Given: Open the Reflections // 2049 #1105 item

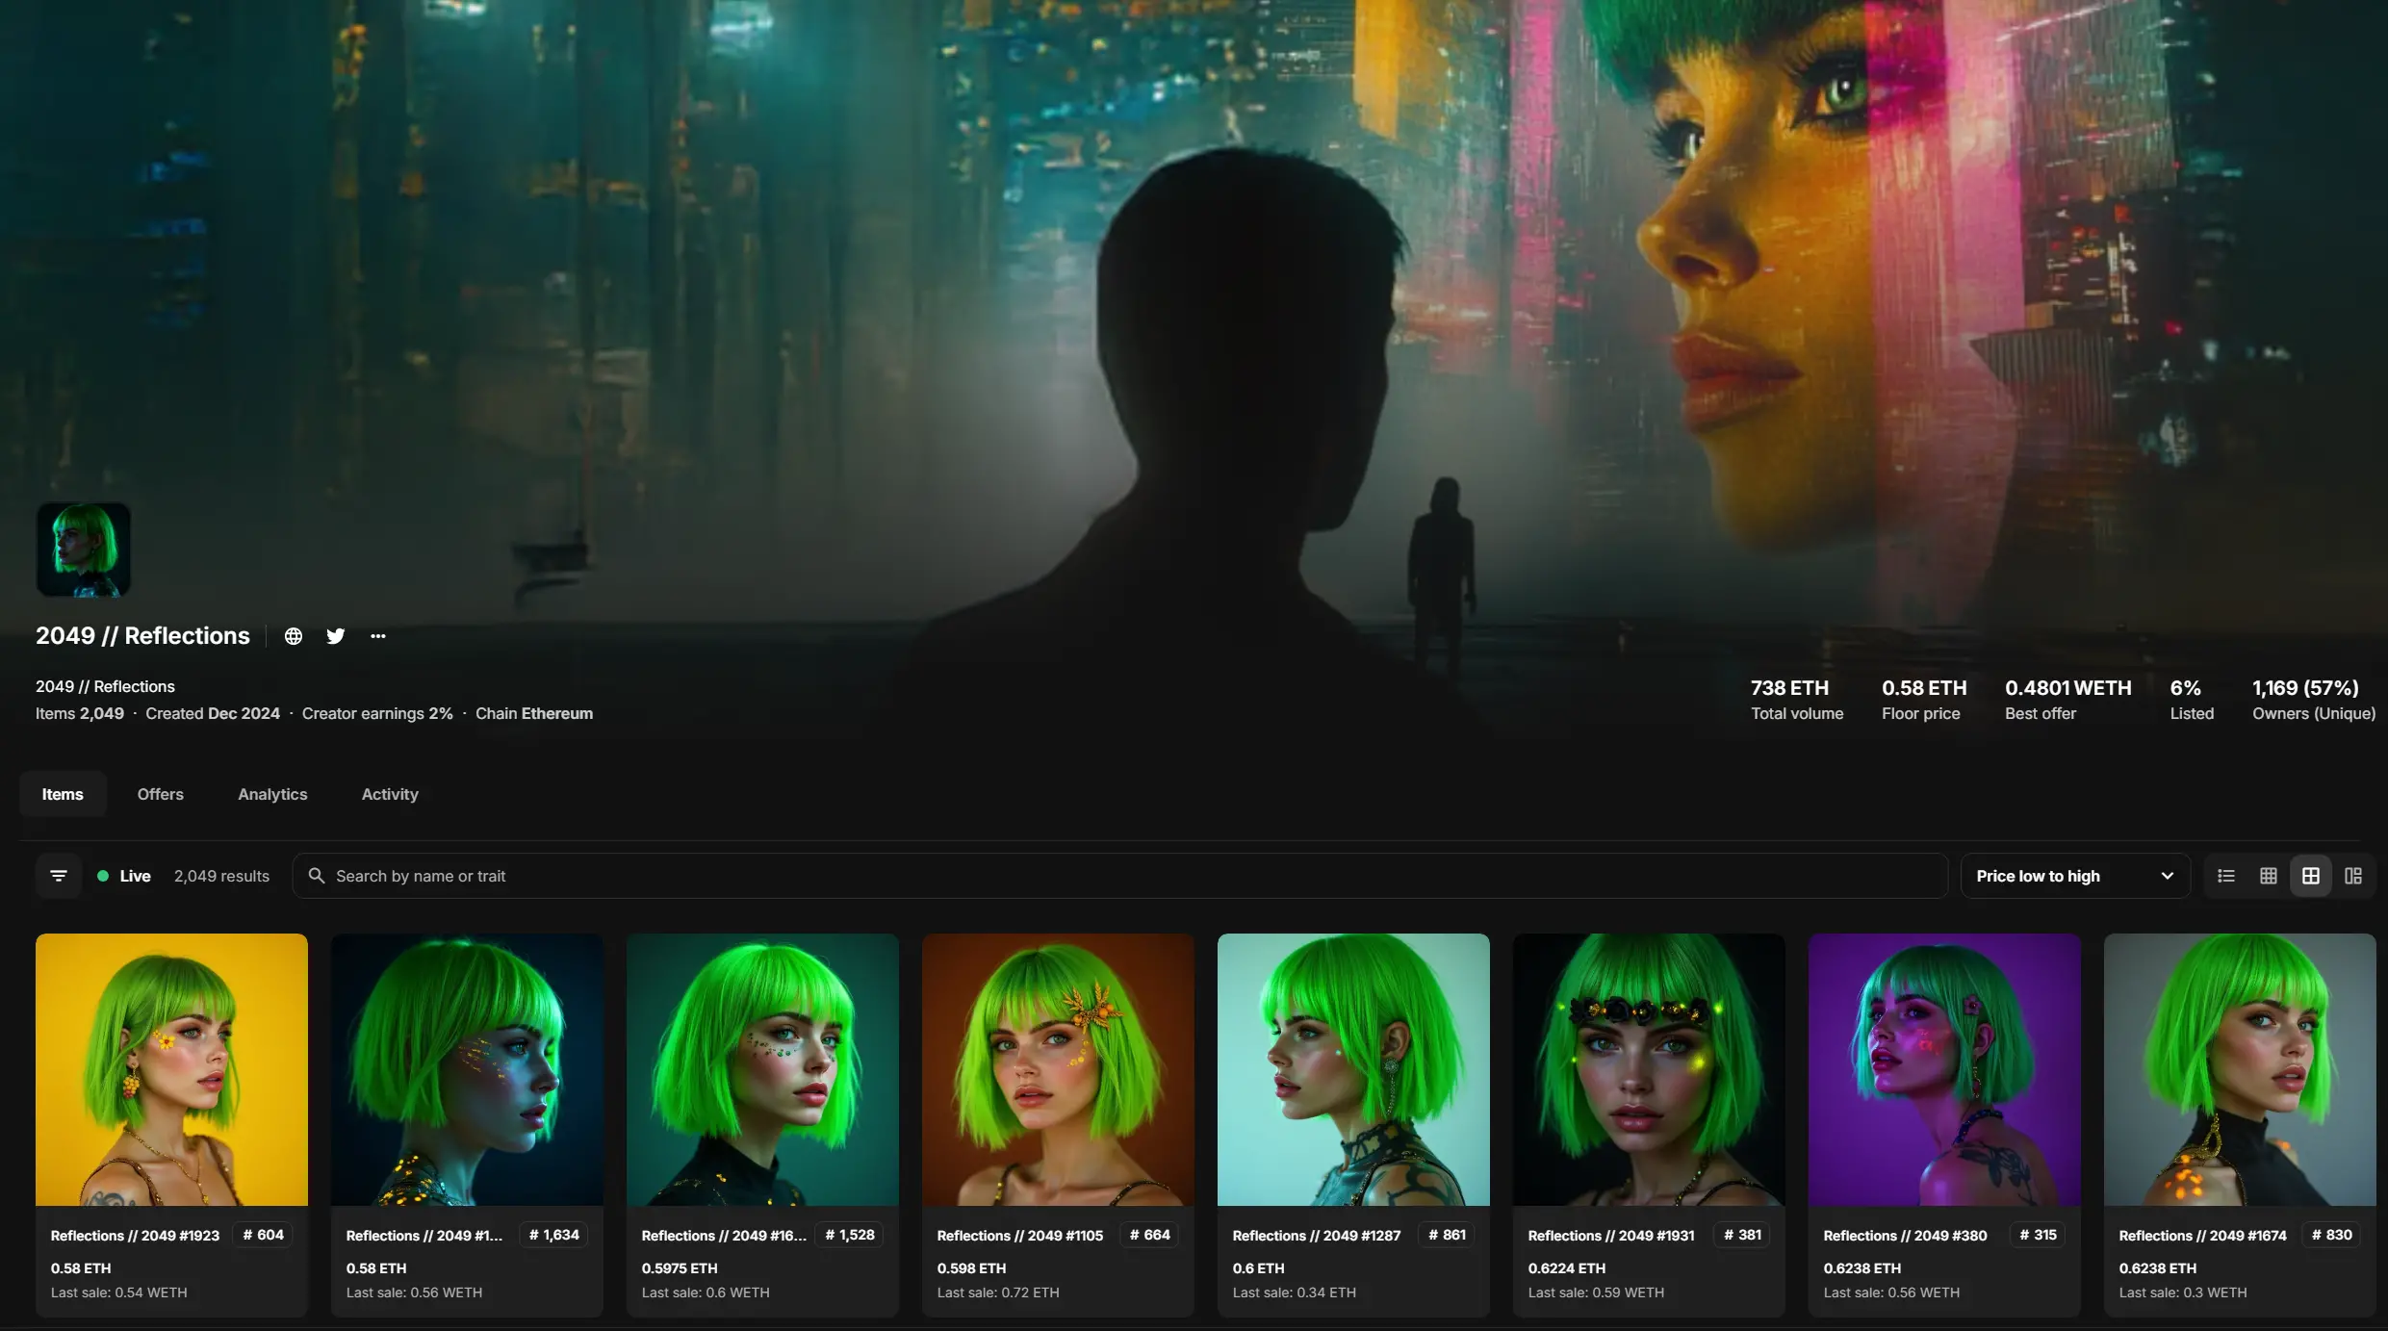Looking at the screenshot, I should pyautogui.click(x=1058, y=1070).
